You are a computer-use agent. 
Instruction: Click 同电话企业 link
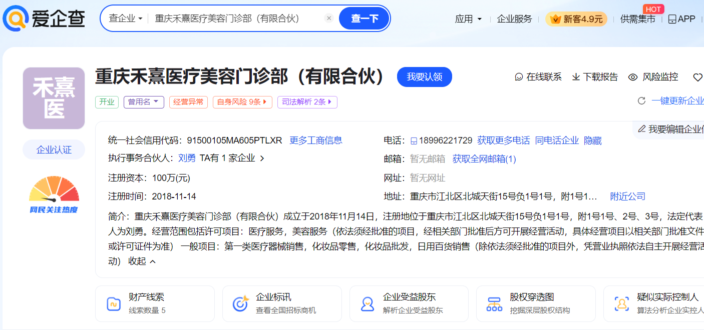click(557, 140)
